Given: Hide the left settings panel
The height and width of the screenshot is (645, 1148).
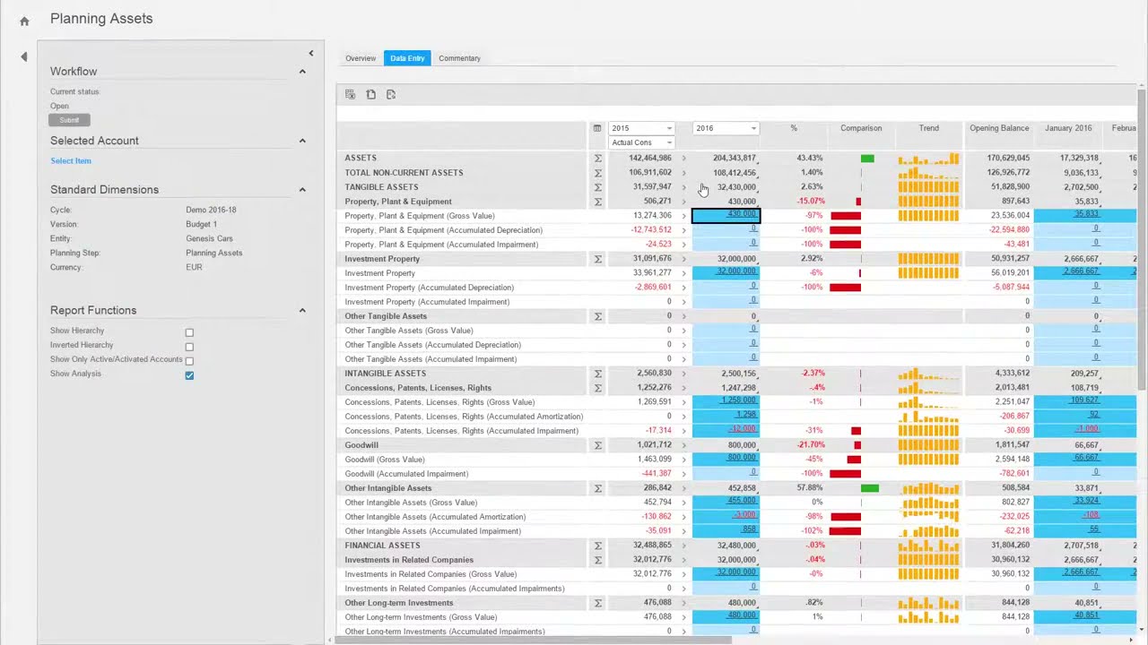Looking at the screenshot, I should [x=311, y=54].
